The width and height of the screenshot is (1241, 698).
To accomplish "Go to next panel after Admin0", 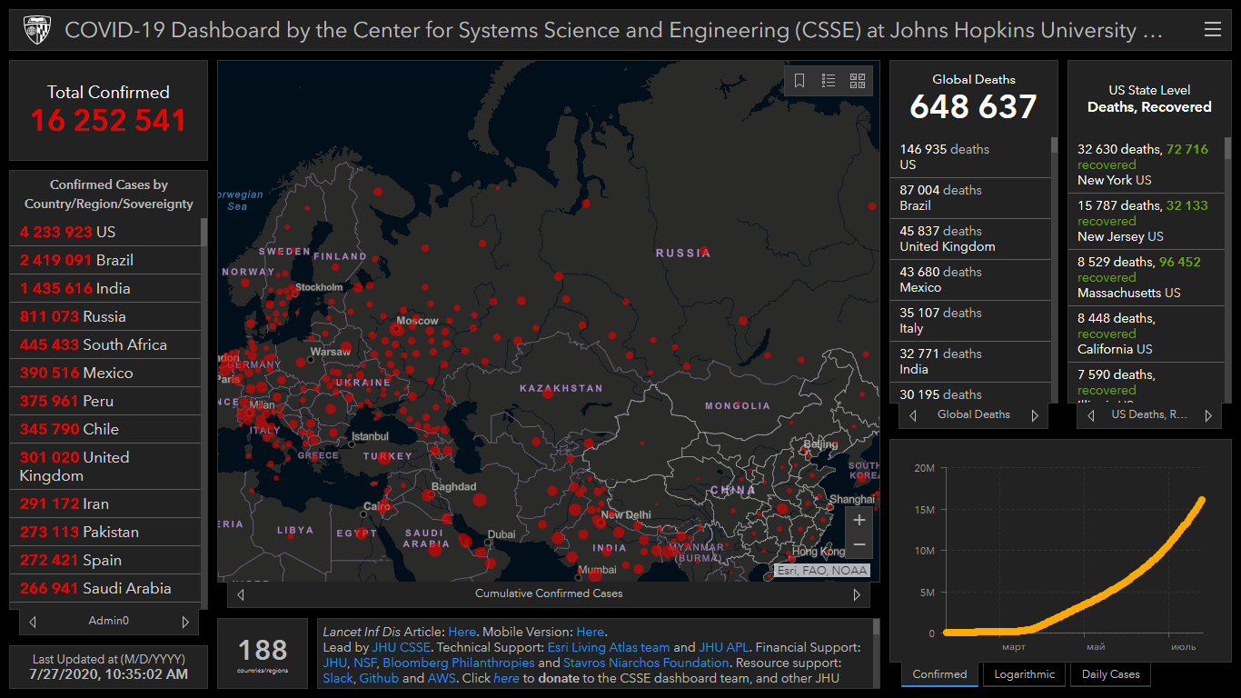I will tap(185, 622).
